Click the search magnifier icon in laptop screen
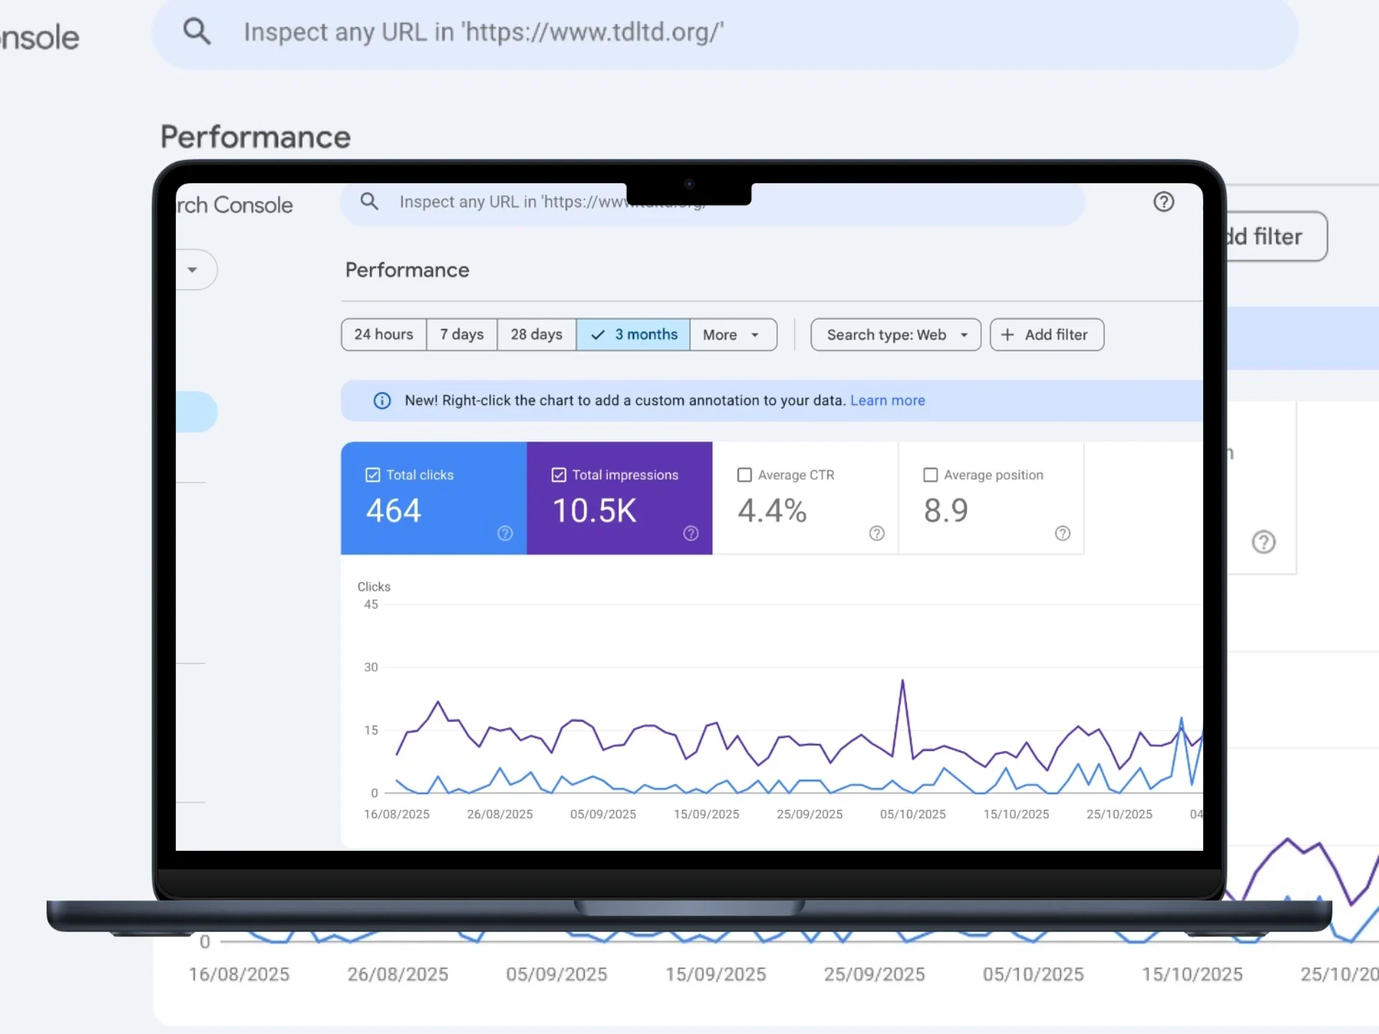1379x1034 pixels. [369, 201]
